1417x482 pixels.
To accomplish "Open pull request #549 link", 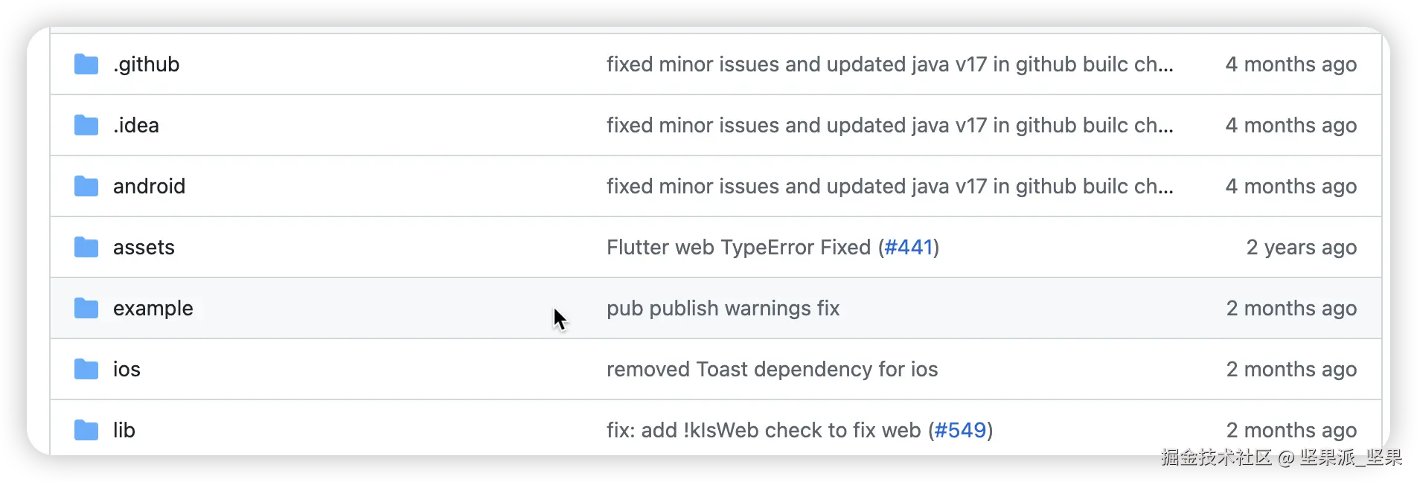I will pyautogui.click(x=960, y=431).
